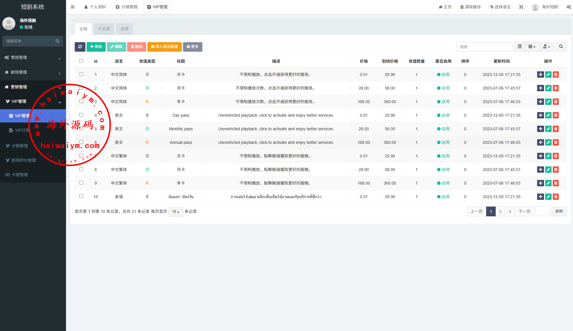Click the fullscreen expand icon in header
Screen dimensions: 573x331
pos(521,7)
